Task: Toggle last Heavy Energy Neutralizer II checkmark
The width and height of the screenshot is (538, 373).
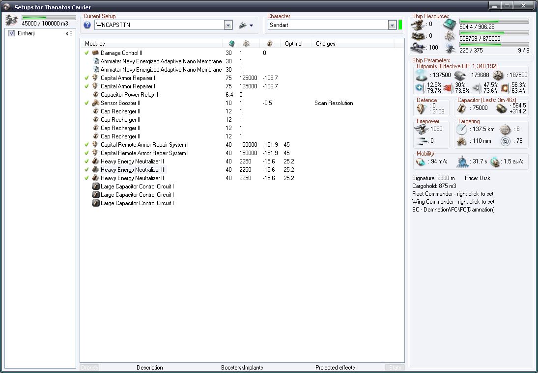Action: click(86, 178)
